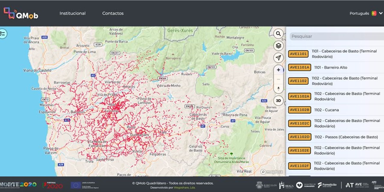This screenshot has width=384, height=192.
Task: Reset map bearing with compass button
Action: pos(278,89)
